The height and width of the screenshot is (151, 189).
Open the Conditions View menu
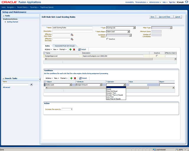[56, 78]
